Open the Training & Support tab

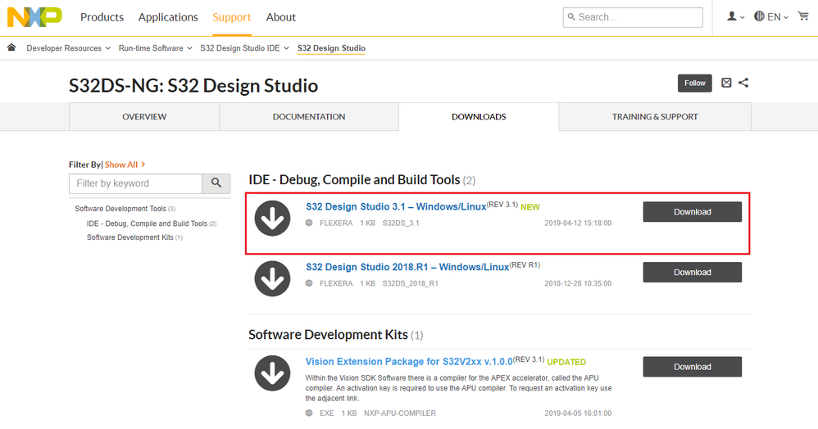(655, 117)
